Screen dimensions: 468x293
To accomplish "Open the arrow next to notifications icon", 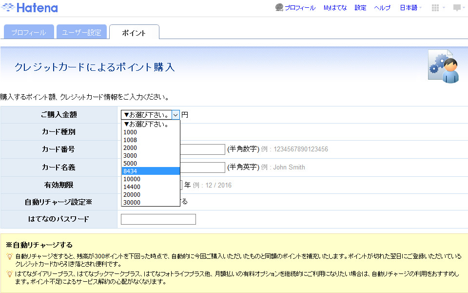I will coord(464,8).
